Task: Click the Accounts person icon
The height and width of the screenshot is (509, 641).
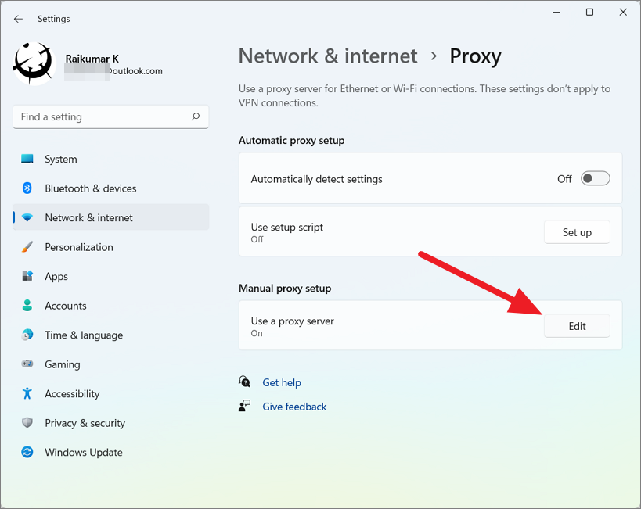Action: 27,306
